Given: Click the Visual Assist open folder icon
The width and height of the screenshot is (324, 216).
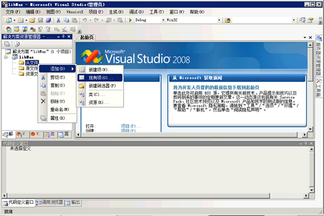Looking at the screenshot, I should click(x=17, y=29).
